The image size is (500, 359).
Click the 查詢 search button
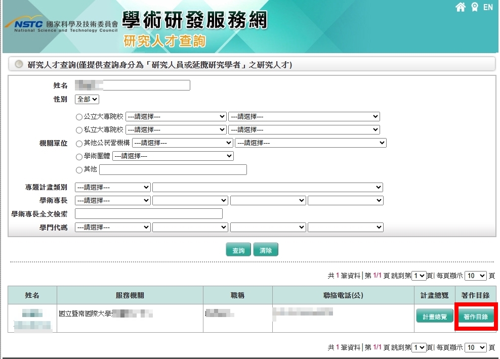(x=238, y=250)
